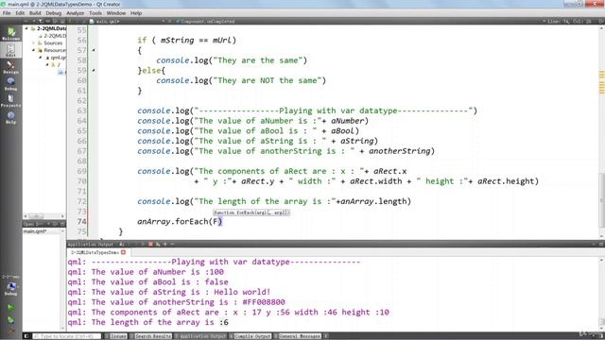605x340 pixels.
Task: Open the Build menu
Action: point(35,13)
